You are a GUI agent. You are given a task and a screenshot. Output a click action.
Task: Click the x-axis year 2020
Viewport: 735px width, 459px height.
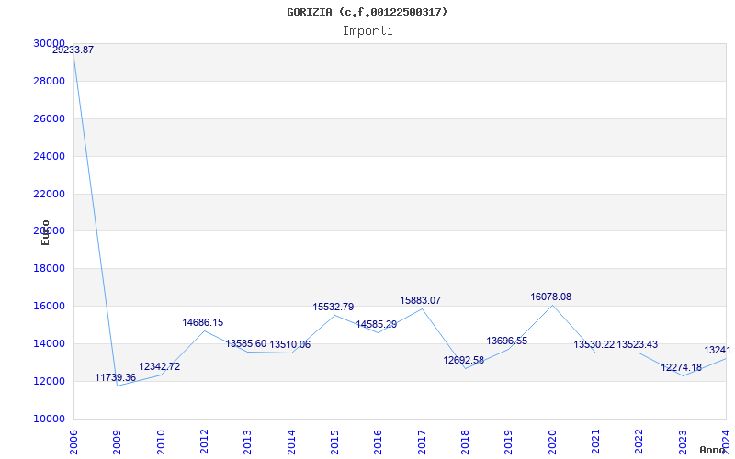552,442
